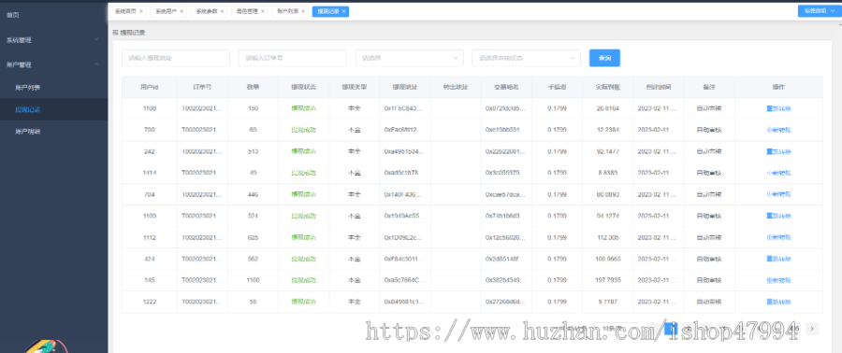This screenshot has height=353, width=842.
Task: Click the 实际到账 value 112.305
Action: [x=607, y=237]
